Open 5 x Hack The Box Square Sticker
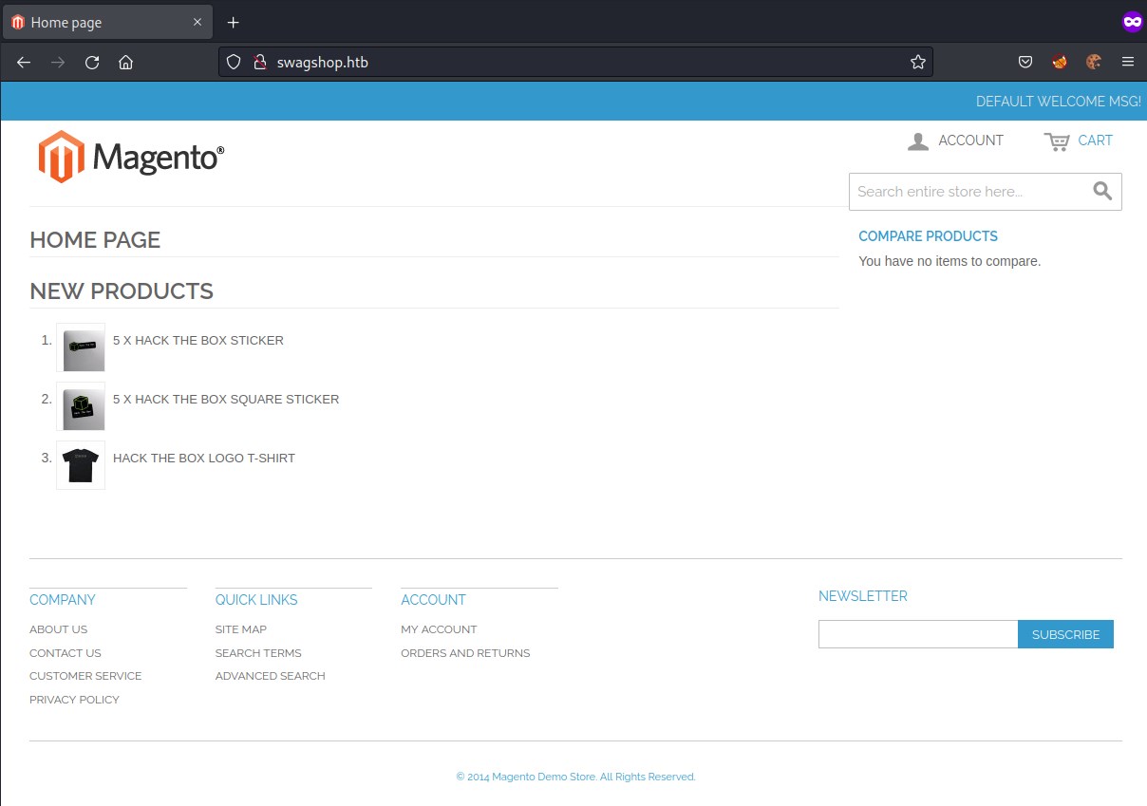The image size is (1147, 806). (x=226, y=400)
